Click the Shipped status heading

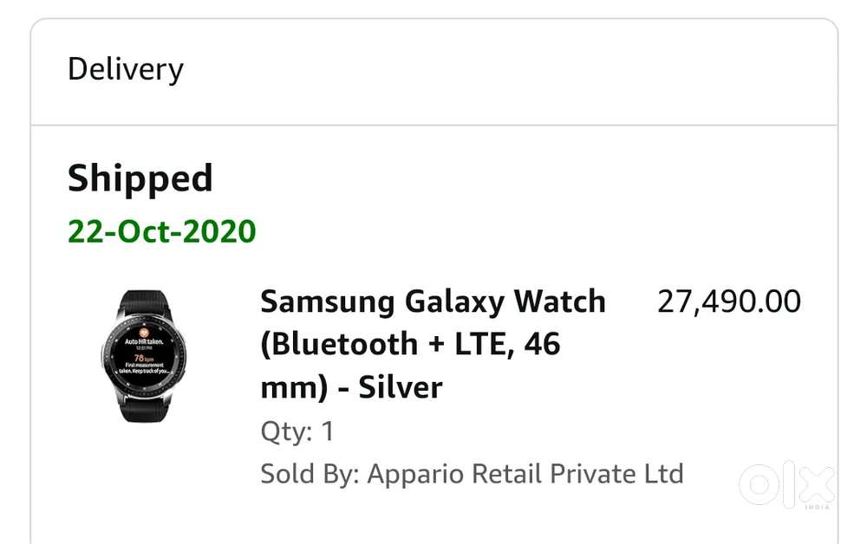pos(140,178)
